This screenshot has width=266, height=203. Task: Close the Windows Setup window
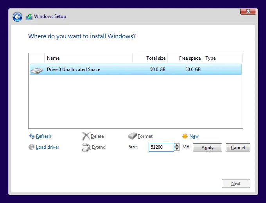(x=248, y=11)
